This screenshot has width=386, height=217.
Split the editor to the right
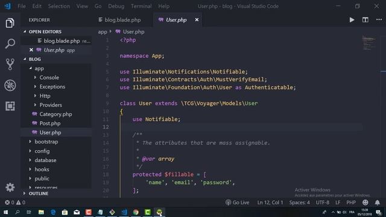click(365, 20)
